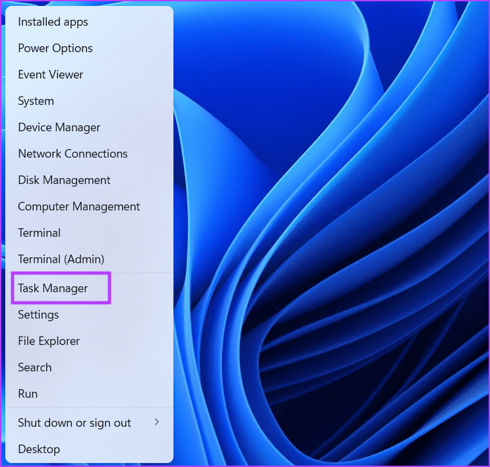Click the Shut down or sign out label
Screen dimensions: 490x467
[74, 423]
